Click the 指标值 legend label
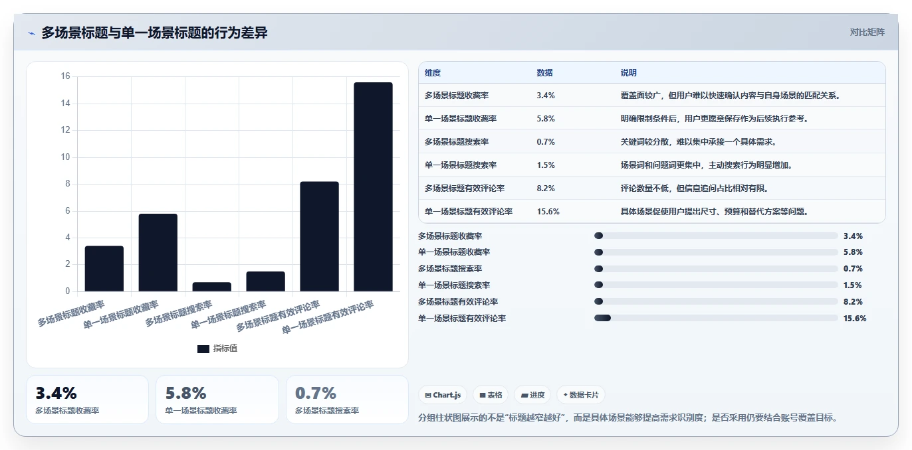The width and height of the screenshot is (912, 450). (x=225, y=349)
